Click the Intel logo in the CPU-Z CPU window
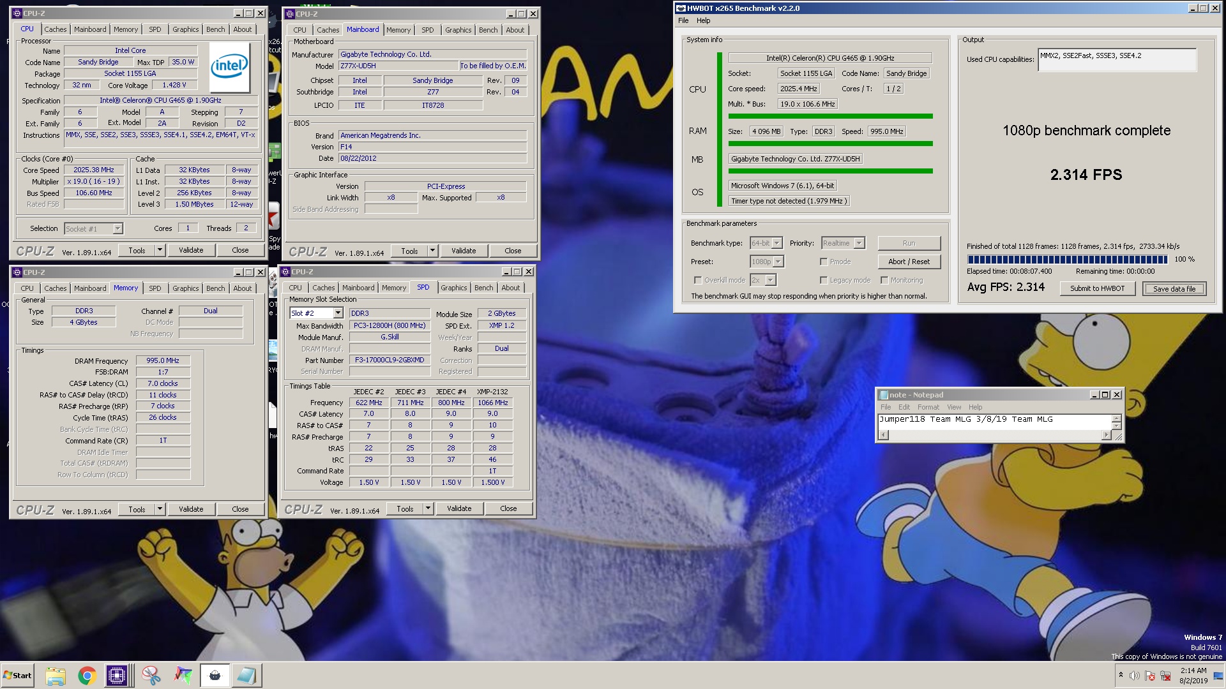 pos(230,67)
